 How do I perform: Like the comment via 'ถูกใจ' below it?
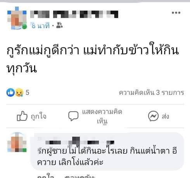pyautogui.click(x=45, y=176)
